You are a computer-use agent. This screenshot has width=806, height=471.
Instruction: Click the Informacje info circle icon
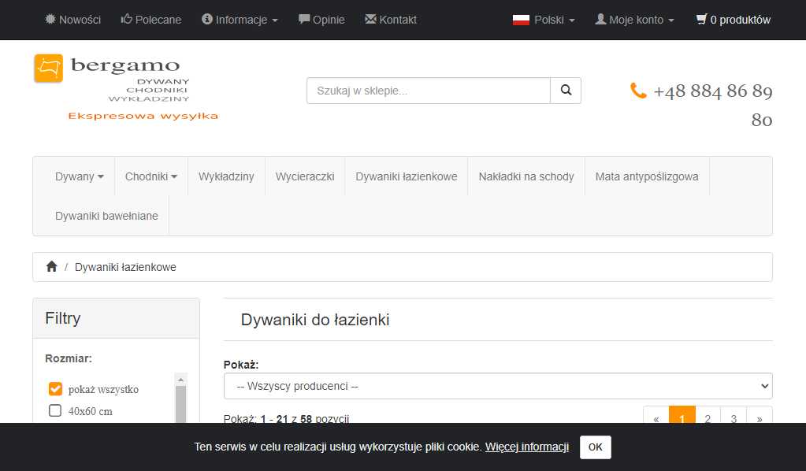point(207,19)
